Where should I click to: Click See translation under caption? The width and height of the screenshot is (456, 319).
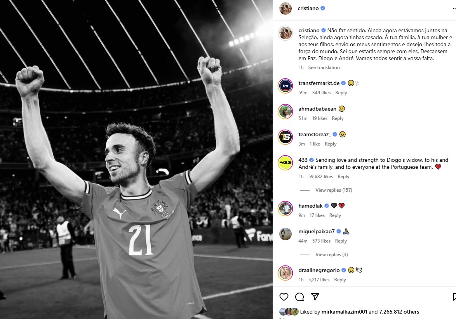point(324,68)
